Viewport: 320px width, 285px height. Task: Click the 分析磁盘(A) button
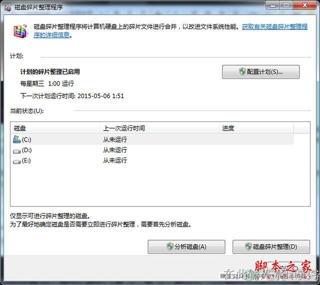pyautogui.click(x=186, y=246)
